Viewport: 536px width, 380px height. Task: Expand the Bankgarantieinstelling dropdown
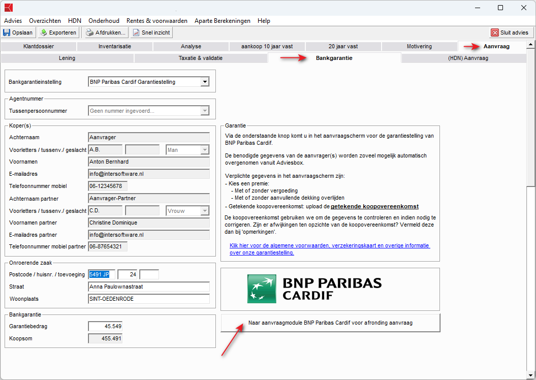(x=205, y=82)
